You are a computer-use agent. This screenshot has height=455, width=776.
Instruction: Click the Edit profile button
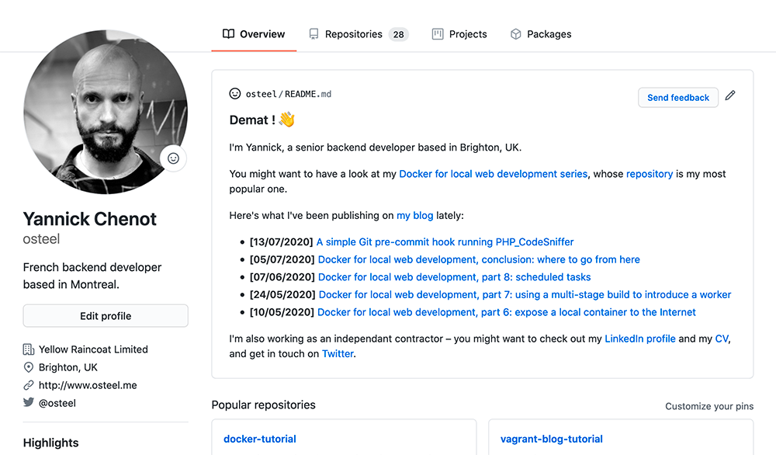106,316
